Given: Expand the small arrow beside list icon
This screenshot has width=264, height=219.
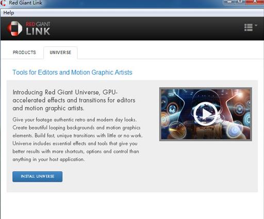Looking at the screenshot, I should (256, 25).
